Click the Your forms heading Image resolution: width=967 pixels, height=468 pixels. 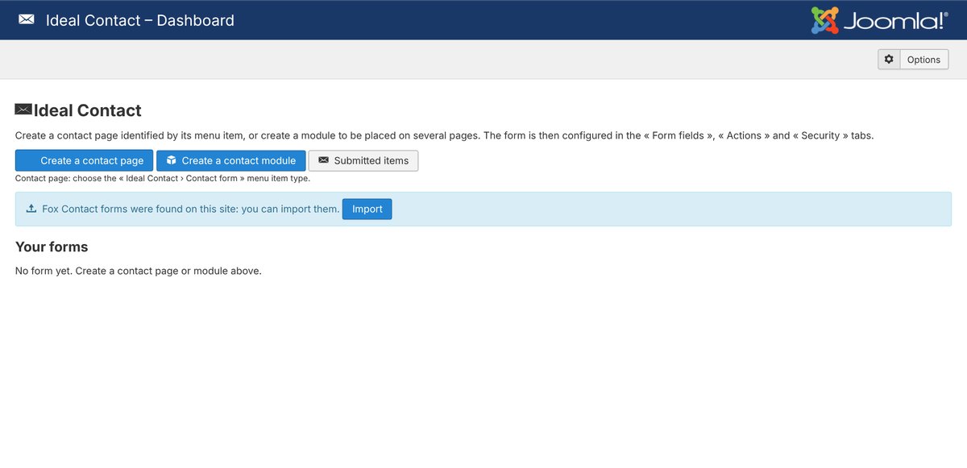point(52,246)
